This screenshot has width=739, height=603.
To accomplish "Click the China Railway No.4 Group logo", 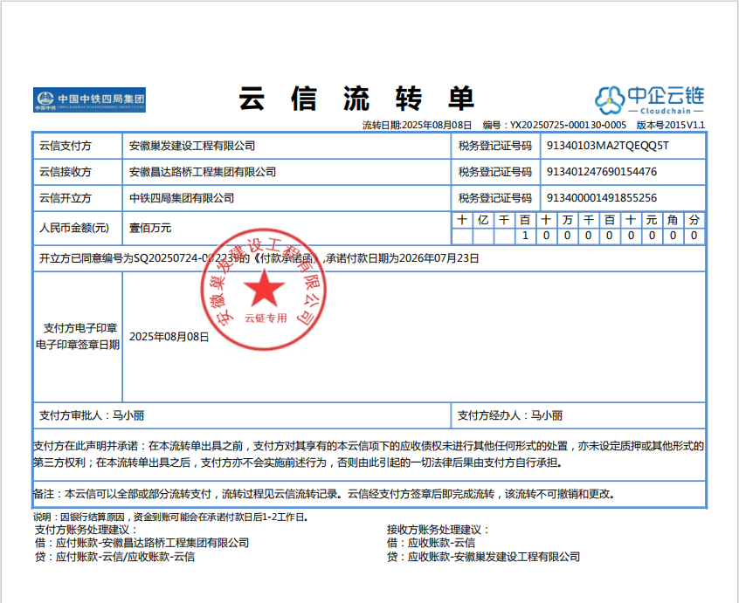I will click(x=89, y=99).
